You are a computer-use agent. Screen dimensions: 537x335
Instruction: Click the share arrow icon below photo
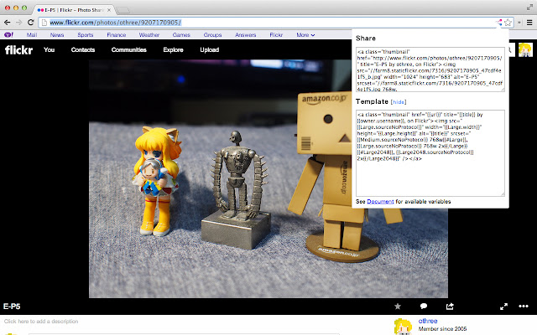coord(450,307)
